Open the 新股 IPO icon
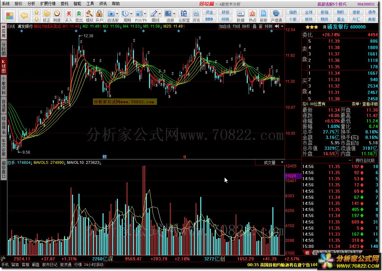The image size is (382, 271). tap(263, 16)
